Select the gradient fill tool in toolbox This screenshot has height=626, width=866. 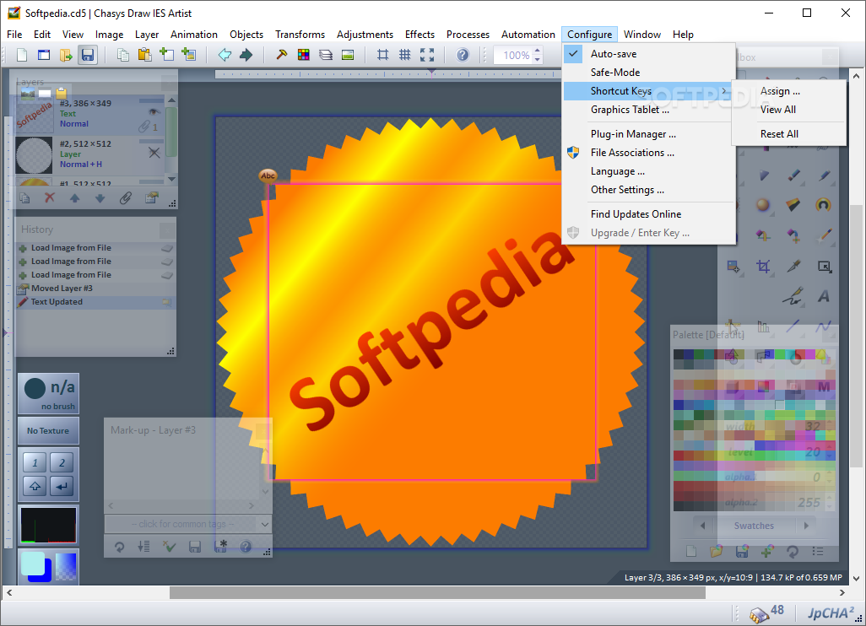tap(793, 205)
